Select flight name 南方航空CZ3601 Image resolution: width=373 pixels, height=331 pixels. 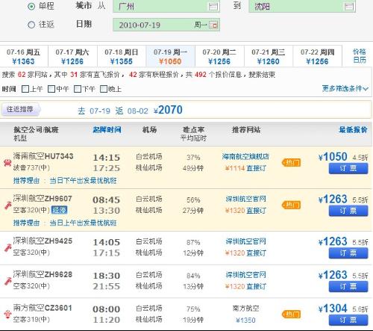(x=43, y=308)
